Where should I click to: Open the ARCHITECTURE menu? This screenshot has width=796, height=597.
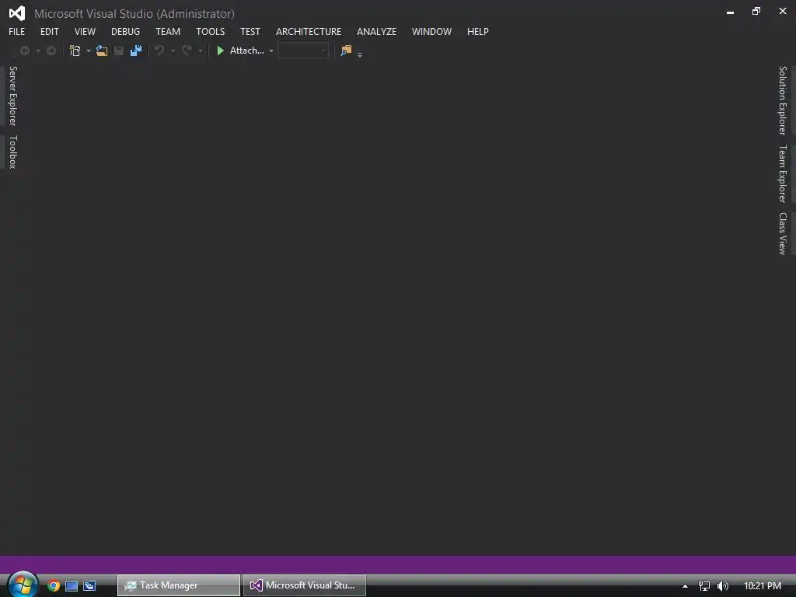click(308, 31)
